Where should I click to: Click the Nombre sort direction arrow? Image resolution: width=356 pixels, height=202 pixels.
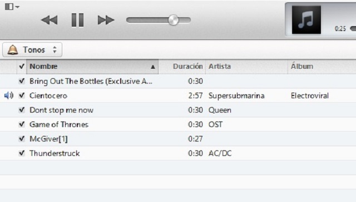click(153, 67)
